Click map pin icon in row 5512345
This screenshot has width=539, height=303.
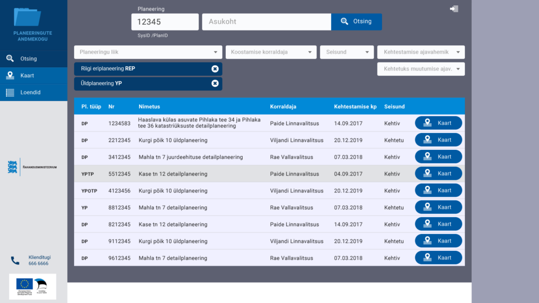tap(427, 173)
